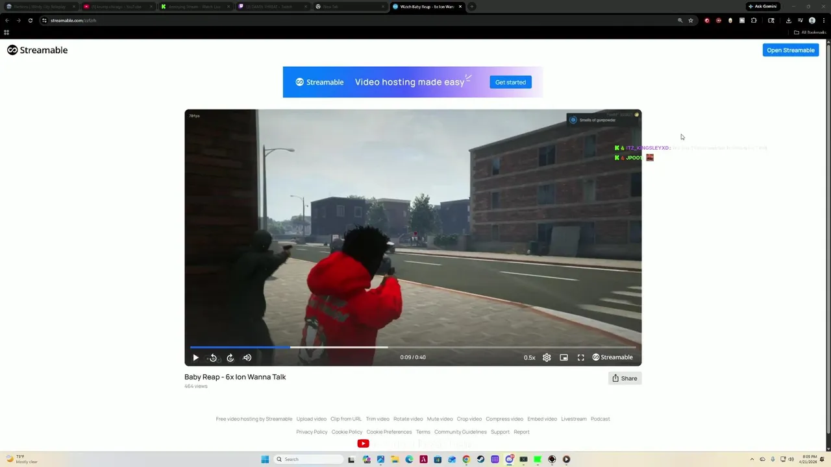Open the Cookie Policy link

pyautogui.click(x=347, y=432)
